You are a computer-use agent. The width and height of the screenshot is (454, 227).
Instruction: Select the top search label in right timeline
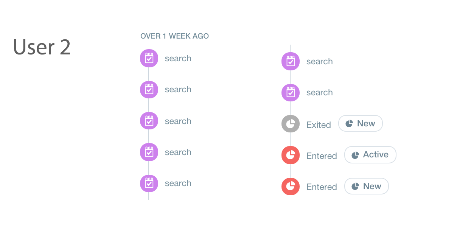click(319, 62)
